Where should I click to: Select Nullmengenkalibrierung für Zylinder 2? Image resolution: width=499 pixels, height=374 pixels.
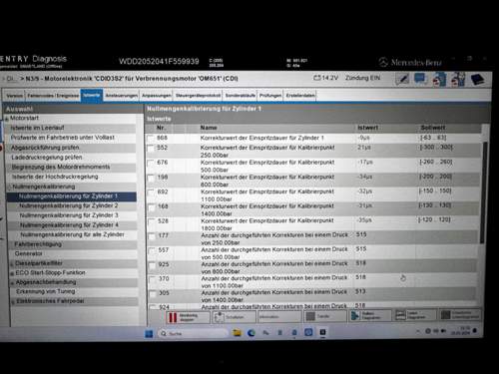[x=69, y=205]
